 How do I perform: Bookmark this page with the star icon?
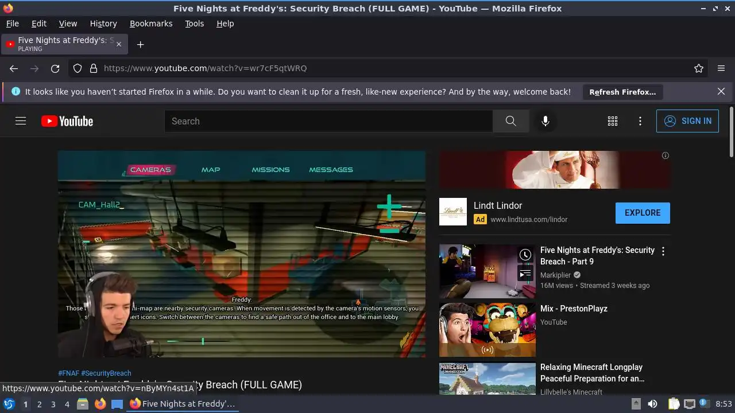pos(699,68)
